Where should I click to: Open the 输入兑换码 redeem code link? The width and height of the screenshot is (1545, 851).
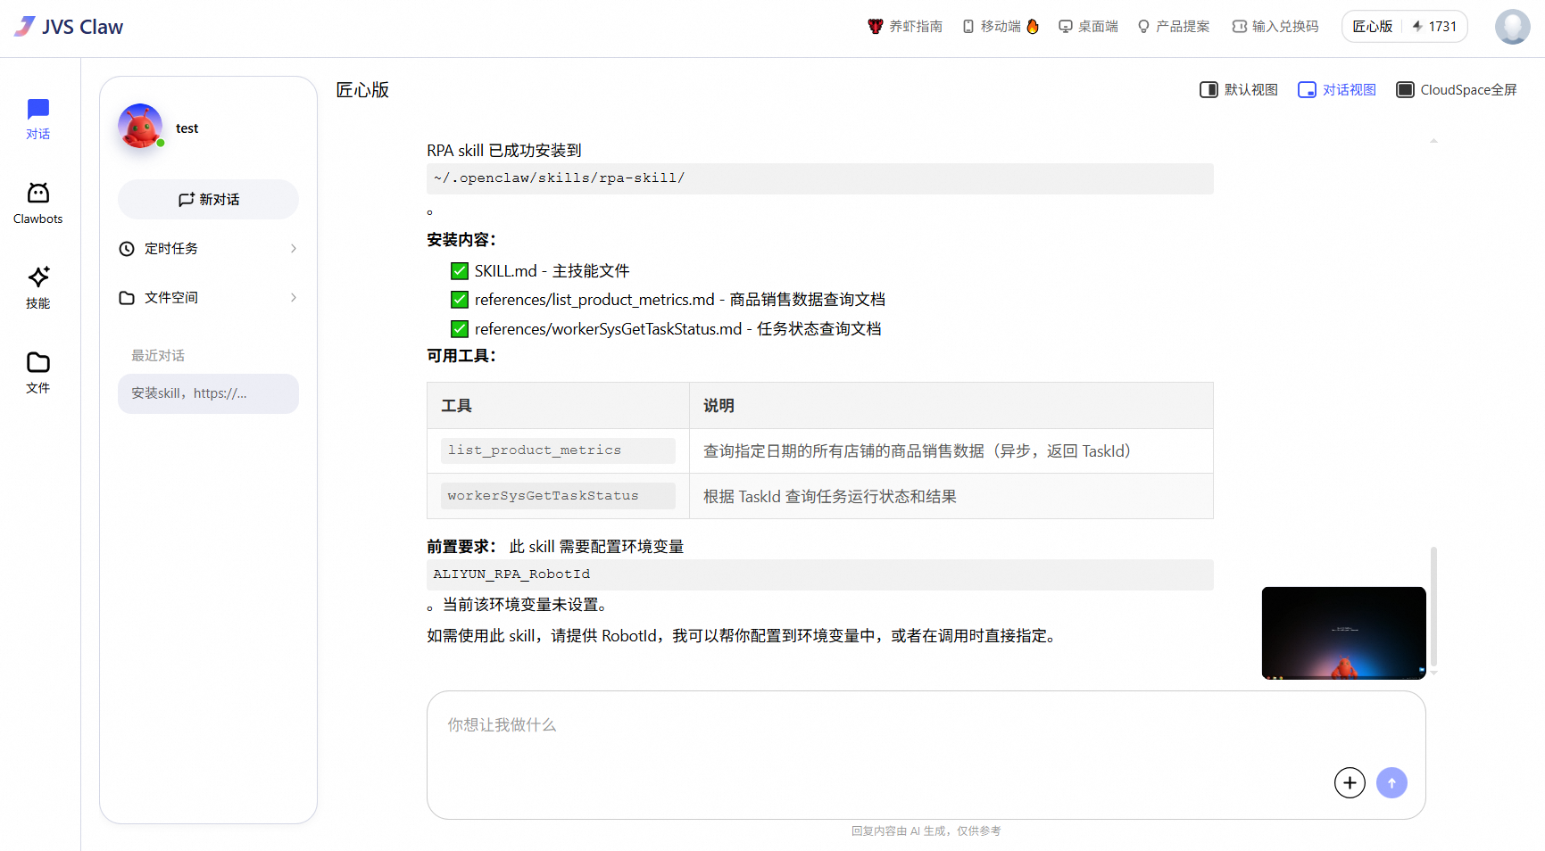(1275, 27)
